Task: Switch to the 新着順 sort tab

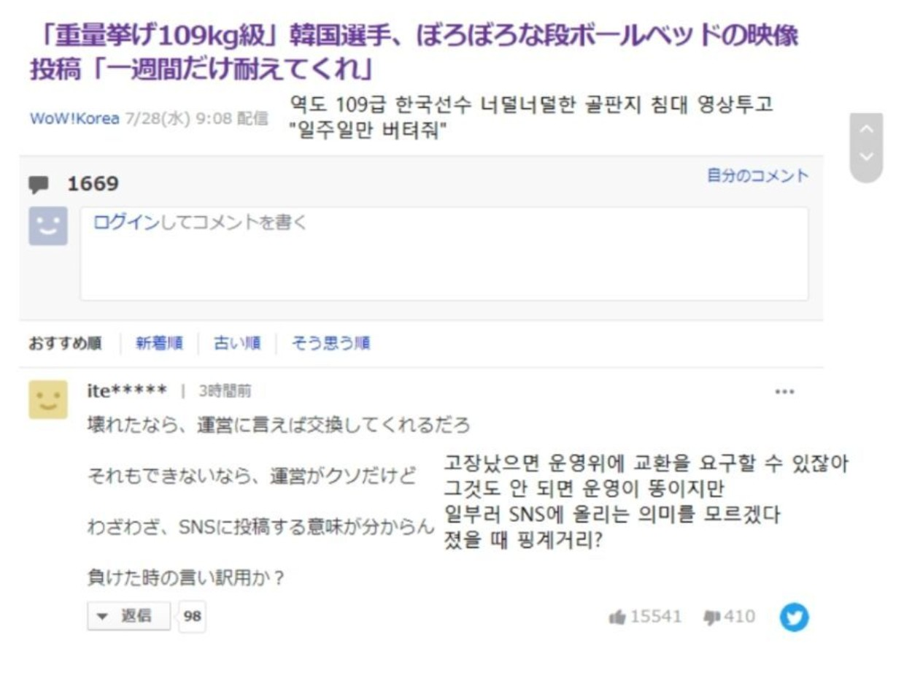Action: [159, 343]
